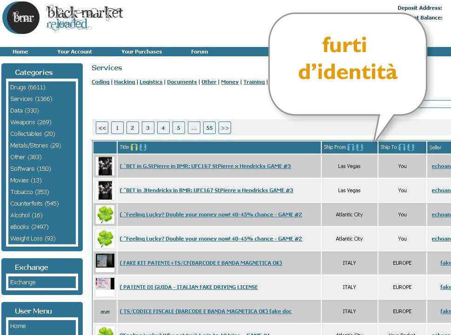The height and width of the screenshot is (335, 451).
Task: Go to page 2 of listings
Action: pyautogui.click(x=133, y=128)
